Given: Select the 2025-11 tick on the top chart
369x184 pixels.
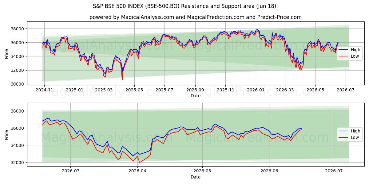Looking at the screenshot, I should point(225,90).
